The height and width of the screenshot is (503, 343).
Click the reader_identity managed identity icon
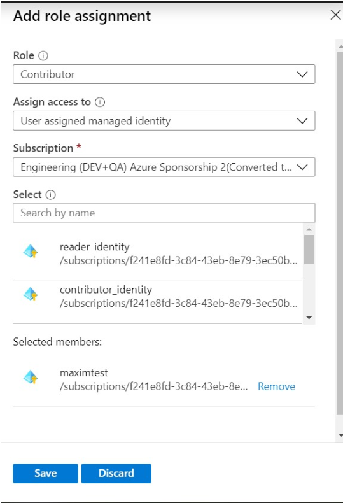pos(31,251)
